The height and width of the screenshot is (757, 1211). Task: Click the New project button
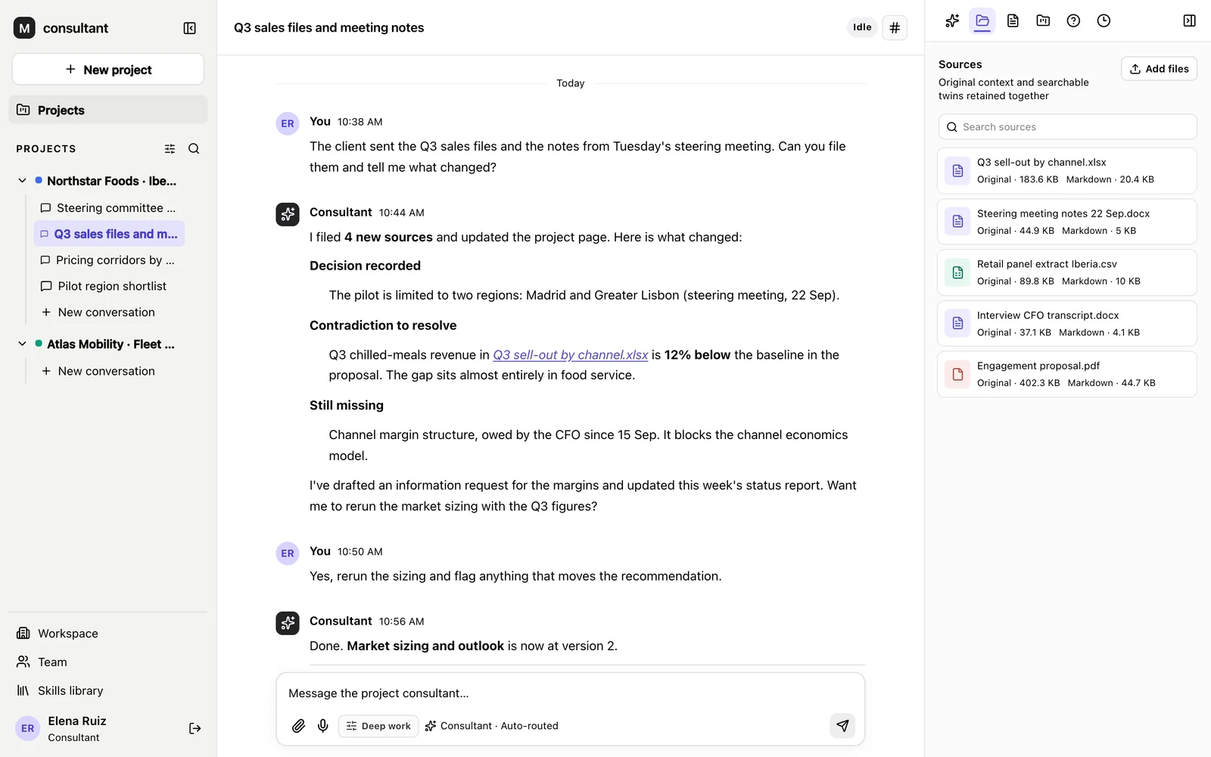(x=108, y=70)
